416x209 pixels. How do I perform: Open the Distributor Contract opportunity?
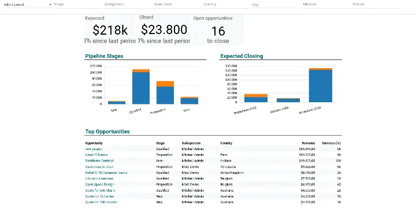click(x=99, y=161)
